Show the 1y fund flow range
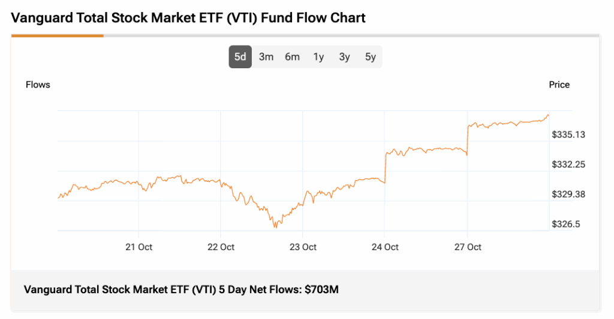614x319 pixels. pos(318,57)
